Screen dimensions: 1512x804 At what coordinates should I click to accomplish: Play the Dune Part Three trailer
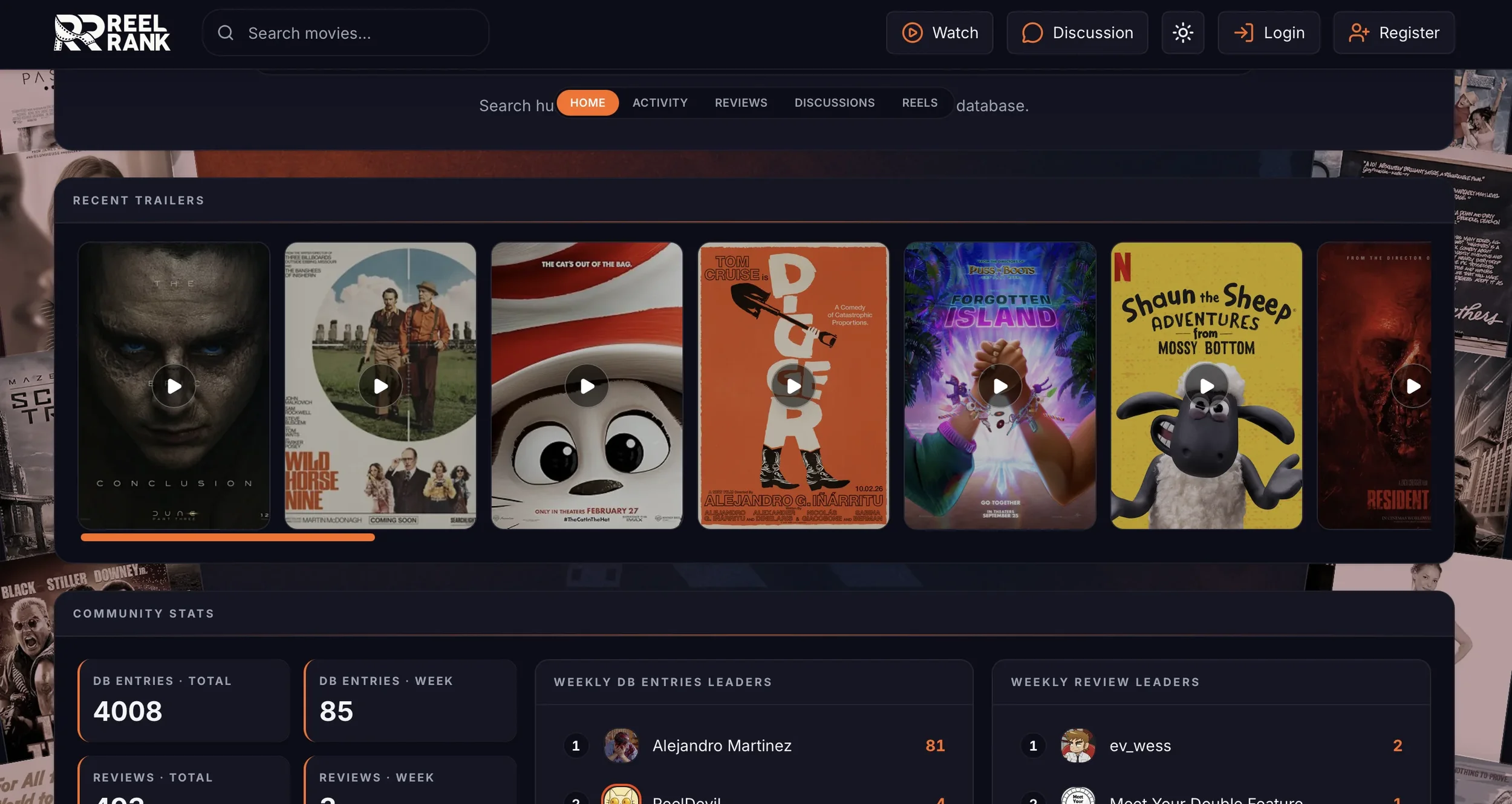(x=174, y=386)
